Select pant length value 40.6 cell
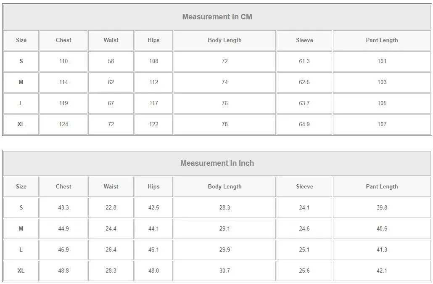 382,229
